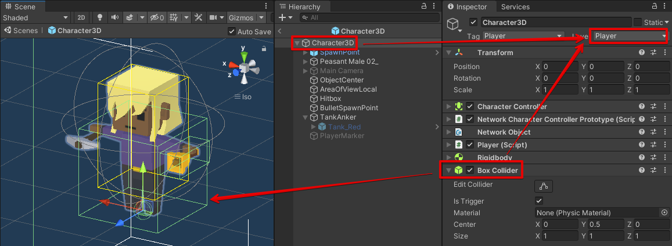Open Hierarchy panel three-dot menu
Viewport: 672px width, 246px height.
pyautogui.click(x=434, y=6)
